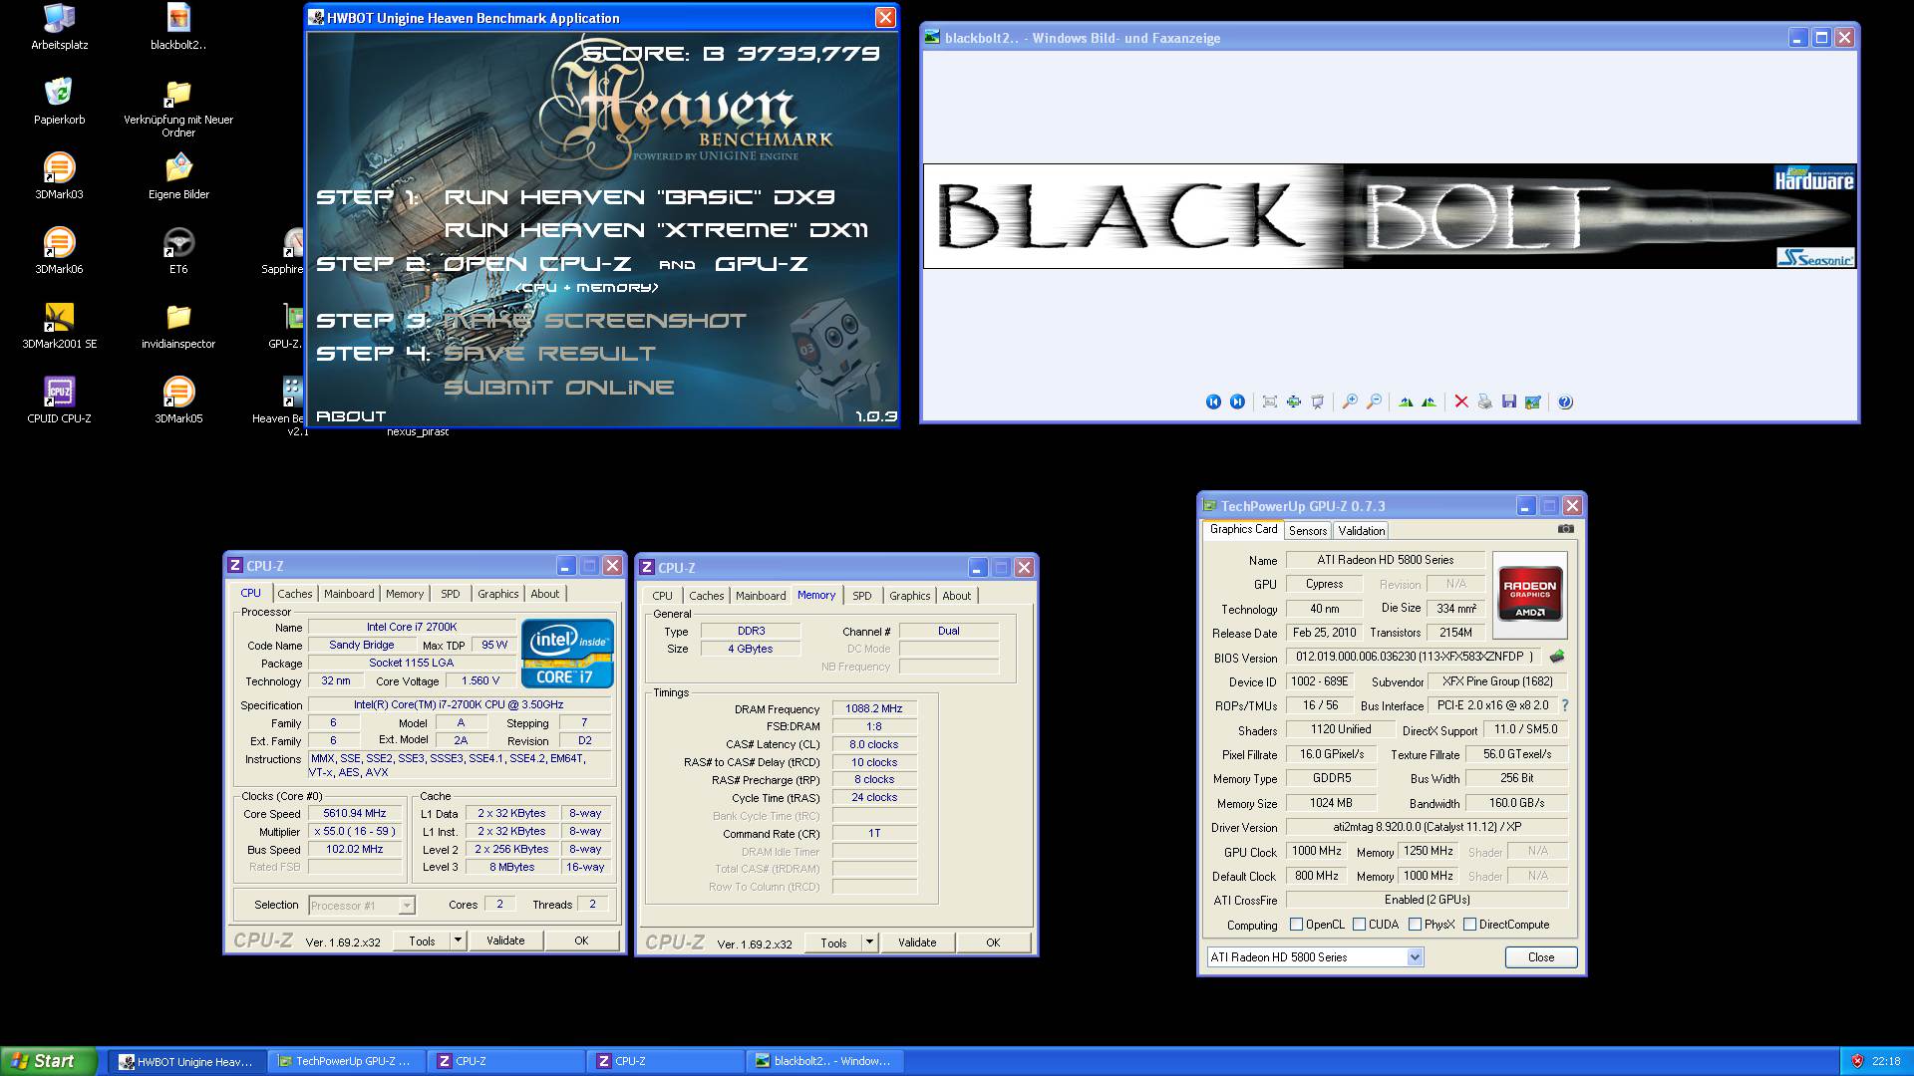Image resolution: width=1914 pixels, height=1076 pixels.
Task: Switch to TechPowerUp GPU-Z taskbar button
Action: (347, 1061)
